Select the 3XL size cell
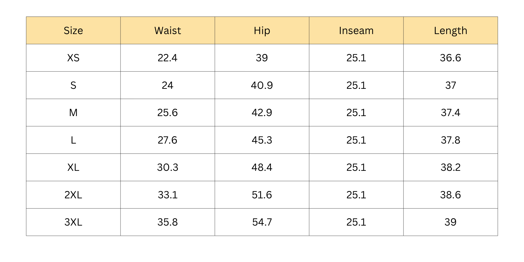 (73, 222)
